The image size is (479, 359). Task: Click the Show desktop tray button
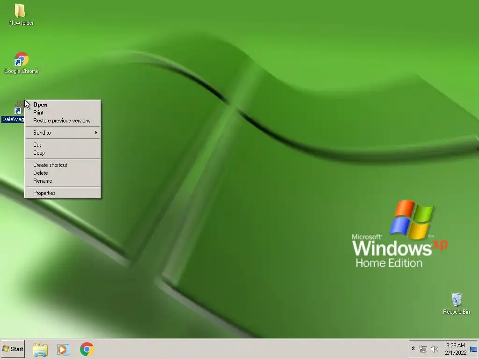(473, 349)
